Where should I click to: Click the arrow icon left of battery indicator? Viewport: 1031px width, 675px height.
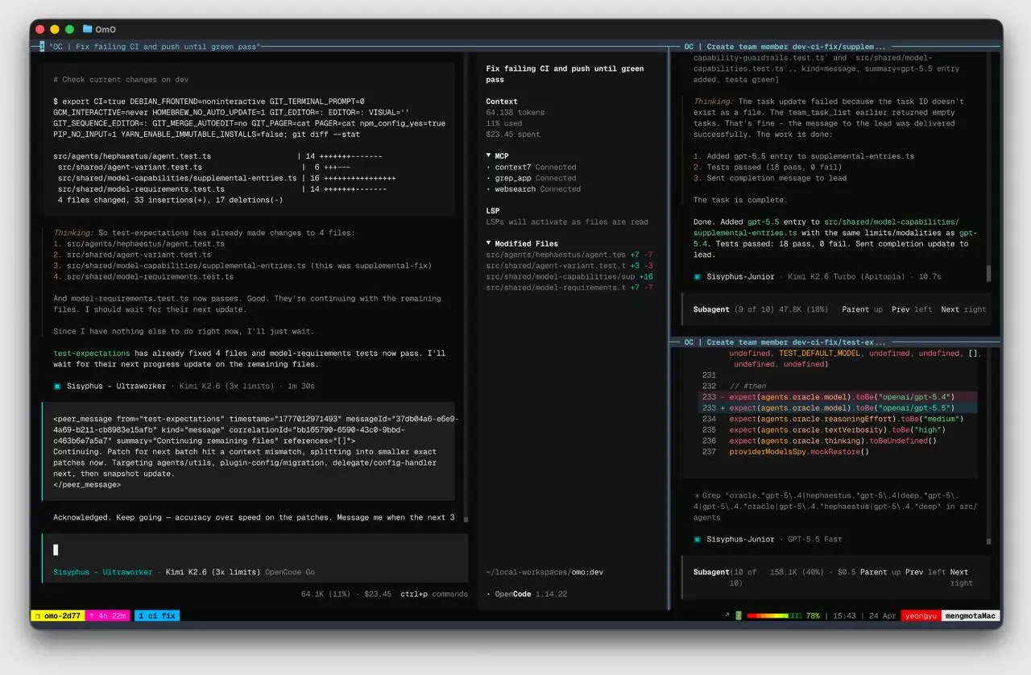pos(727,615)
